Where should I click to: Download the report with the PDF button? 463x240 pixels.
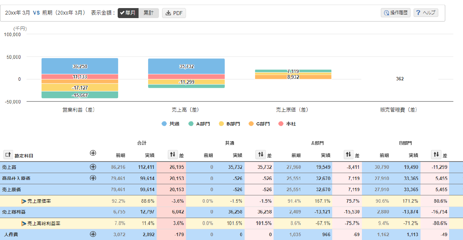pyautogui.click(x=174, y=13)
